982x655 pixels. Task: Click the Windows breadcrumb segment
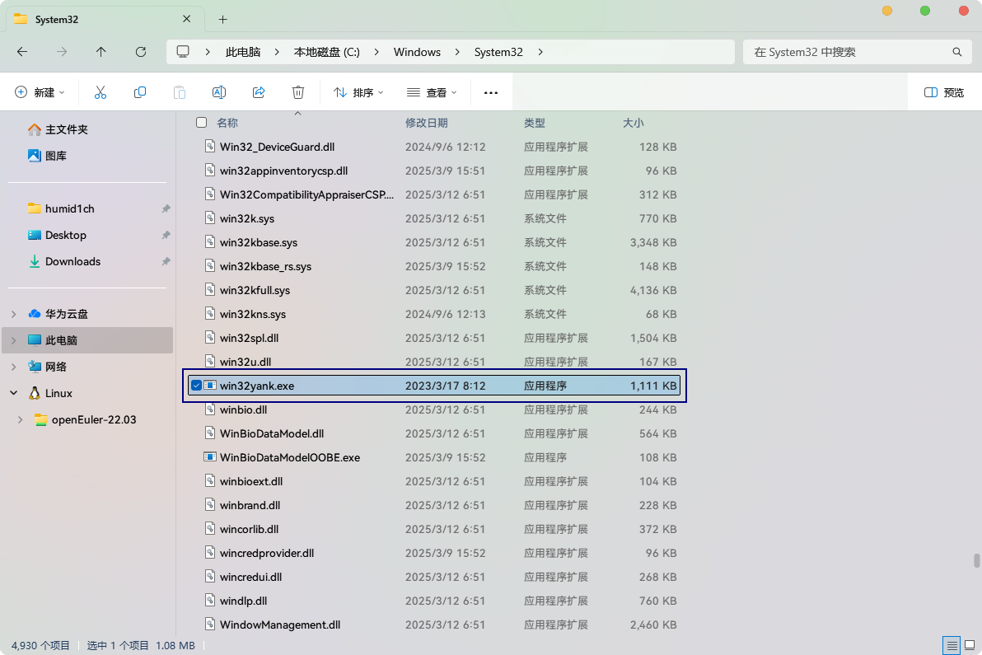coord(417,52)
